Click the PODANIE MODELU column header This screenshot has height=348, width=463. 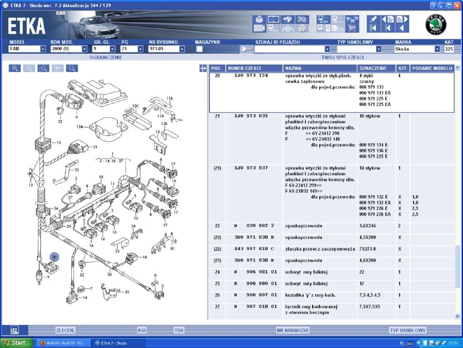432,68
